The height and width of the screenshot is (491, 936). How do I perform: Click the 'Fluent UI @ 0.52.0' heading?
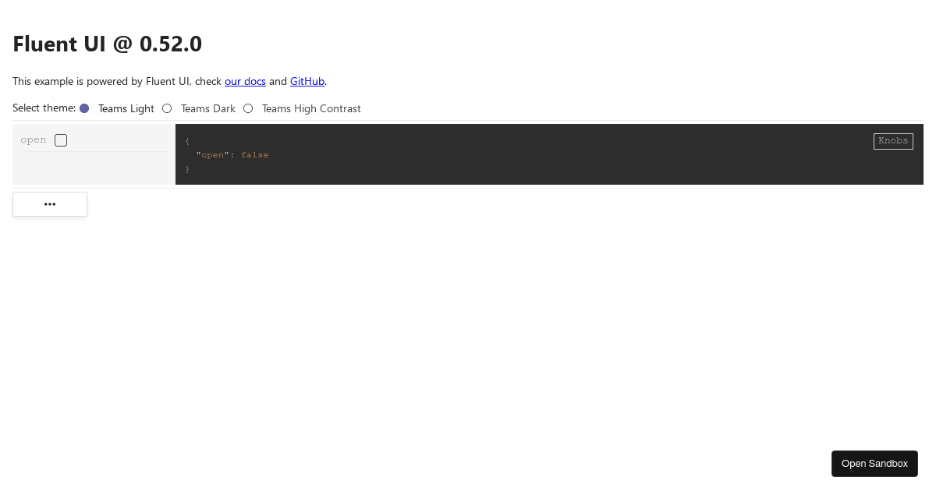[108, 44]
